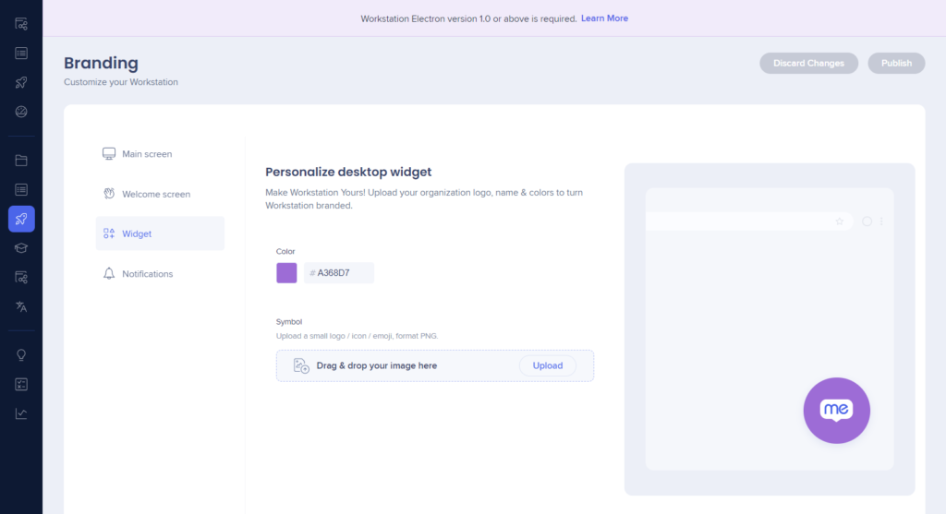This screenshot has height=514, width=946.
Task: Click the graduation cap sidebar icon
Action: pos(21,248)
